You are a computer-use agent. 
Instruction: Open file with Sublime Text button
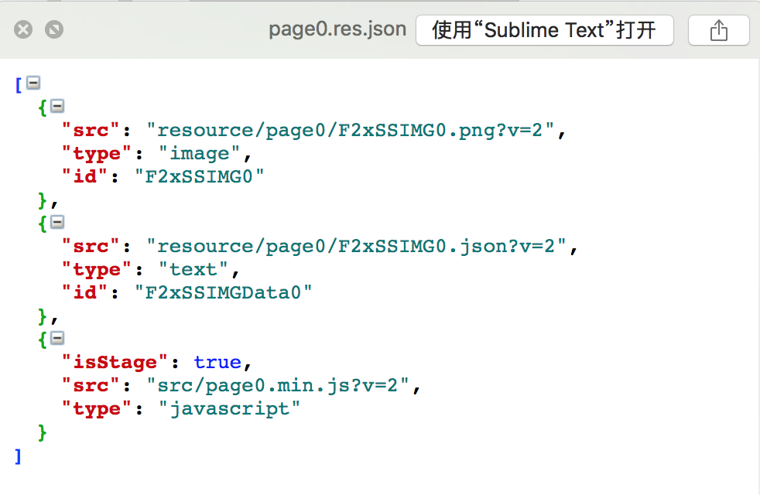544,30
